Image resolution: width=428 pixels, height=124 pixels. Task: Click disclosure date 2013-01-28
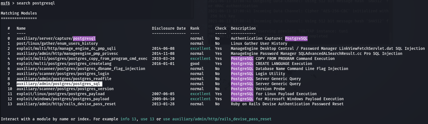coord(163,104)
